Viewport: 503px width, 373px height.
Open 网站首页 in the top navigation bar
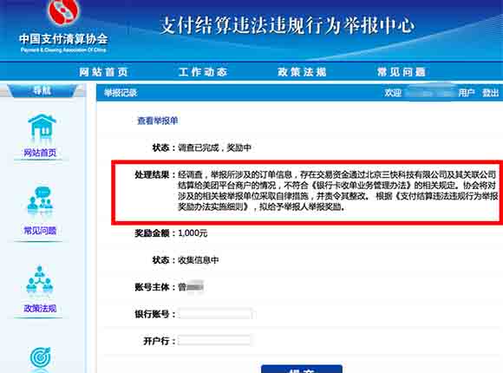103,72
